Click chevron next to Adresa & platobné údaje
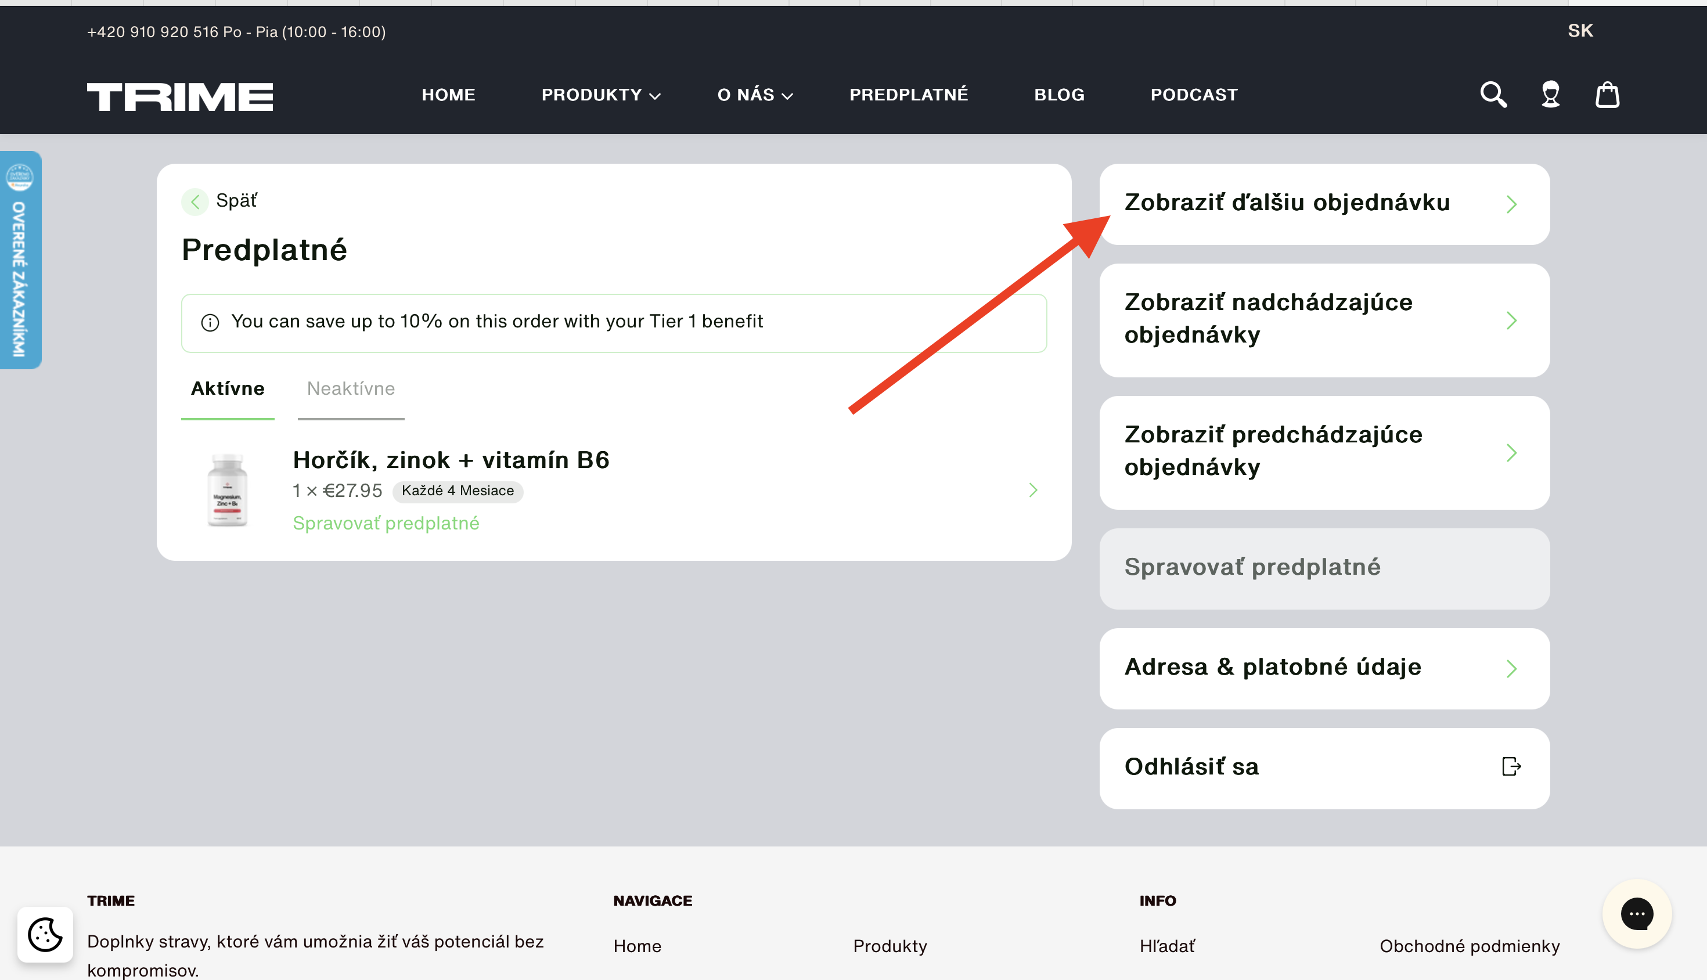 [1511, 668]
